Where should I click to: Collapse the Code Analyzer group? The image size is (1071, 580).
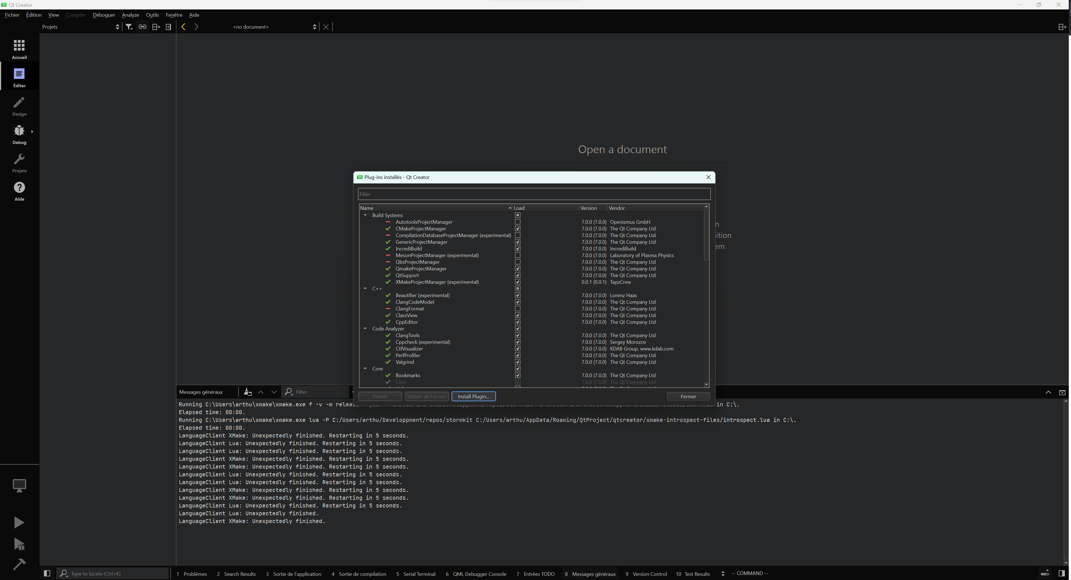[x=365, y=329]
